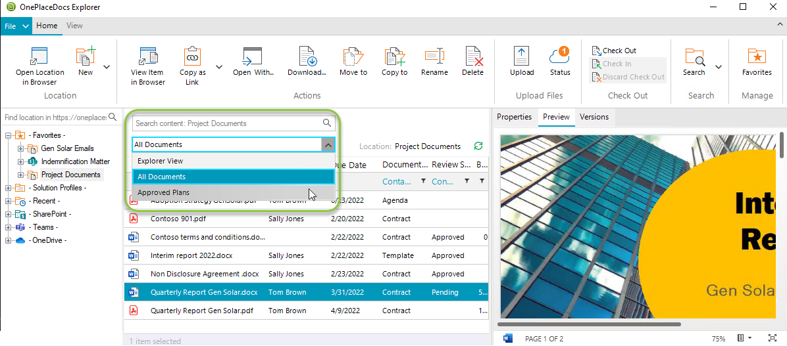This screenshot has height=346, width=787.
Task: Expand Indemnification Matter node
Action: tap(20, 162)
